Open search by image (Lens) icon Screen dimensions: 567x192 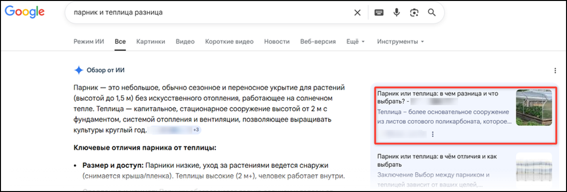coord(414,13)
